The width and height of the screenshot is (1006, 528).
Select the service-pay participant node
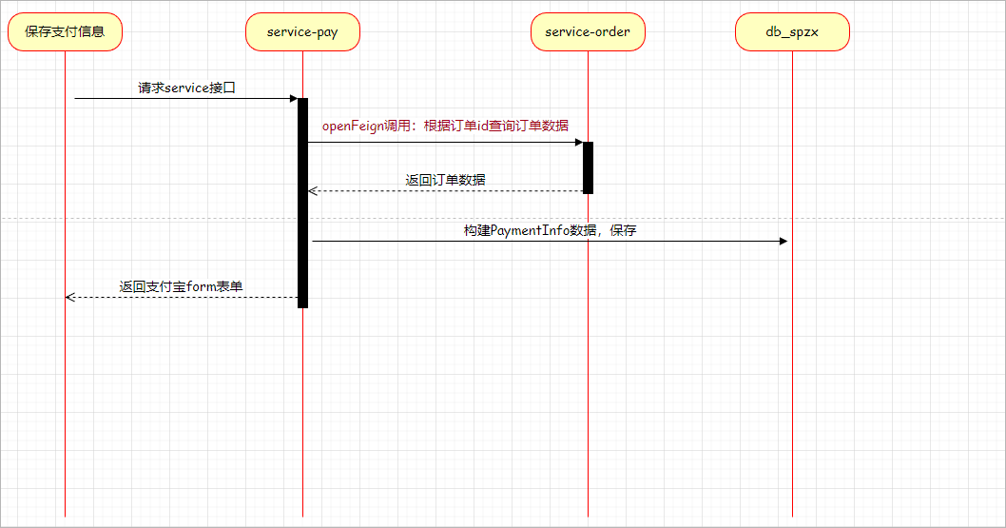(302, 32)
